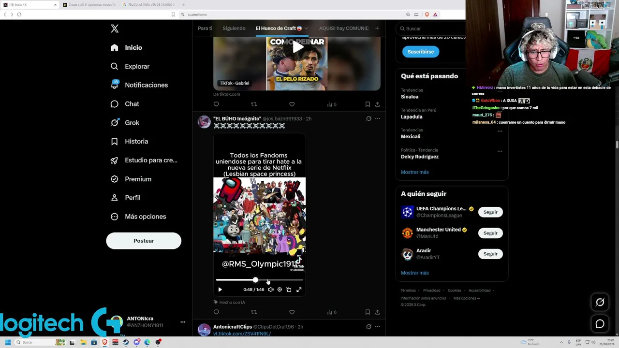Screen dimensions: 619x348
Task: Seek the video progress bar
Action: (x=259, y=280)
